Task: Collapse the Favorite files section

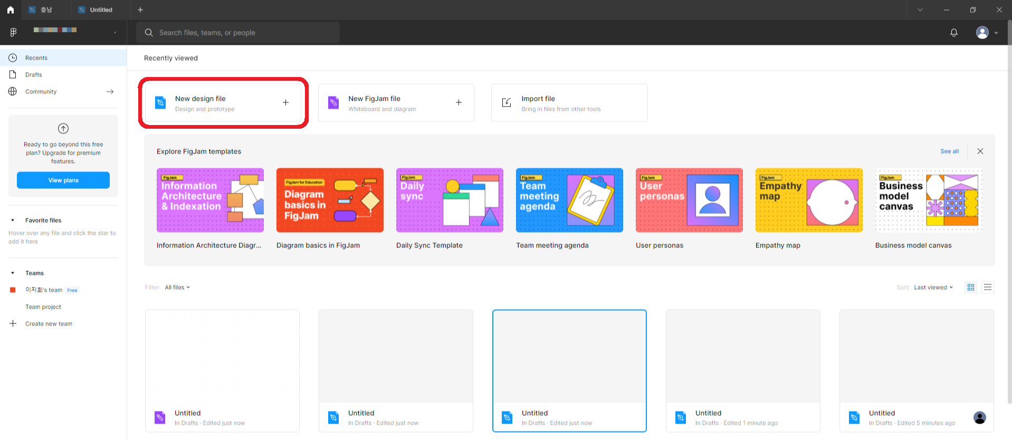Action: [13, 220]
